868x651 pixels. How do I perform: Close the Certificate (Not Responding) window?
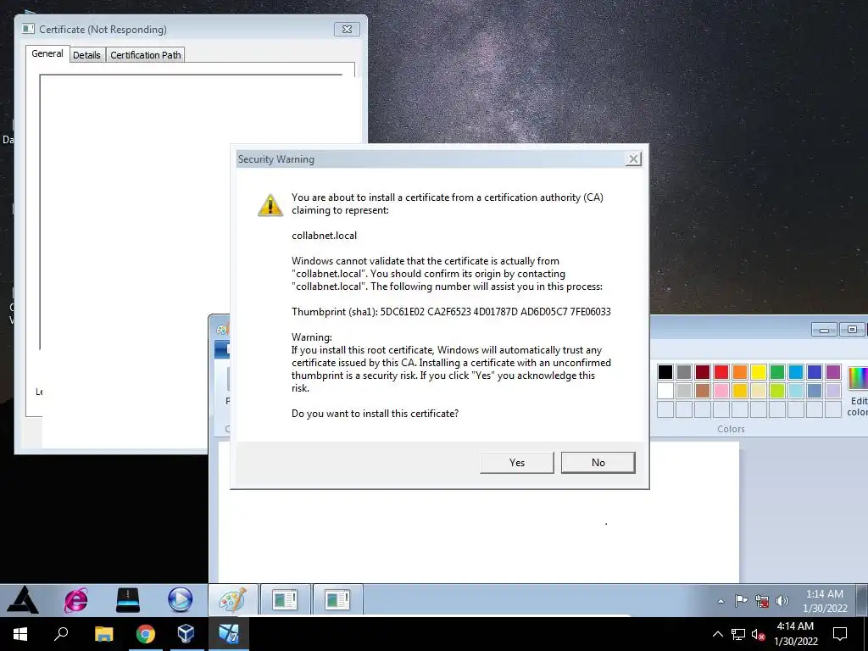[347, 30]
